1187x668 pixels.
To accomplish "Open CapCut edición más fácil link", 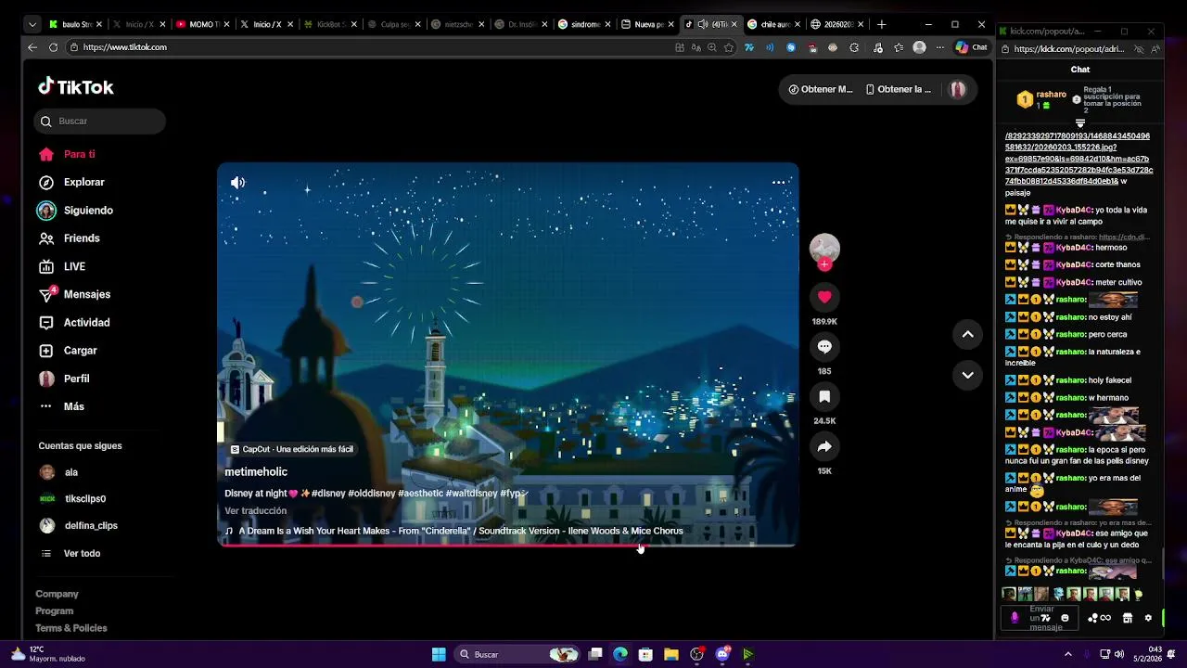I will click(291, 449).
